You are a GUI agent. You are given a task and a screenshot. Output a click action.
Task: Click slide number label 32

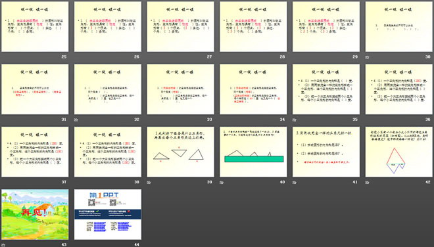pos(137,120)
